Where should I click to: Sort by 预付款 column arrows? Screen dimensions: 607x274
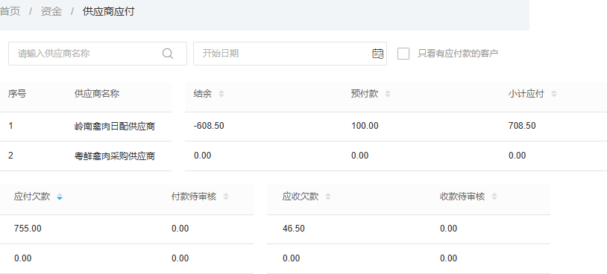388,94
